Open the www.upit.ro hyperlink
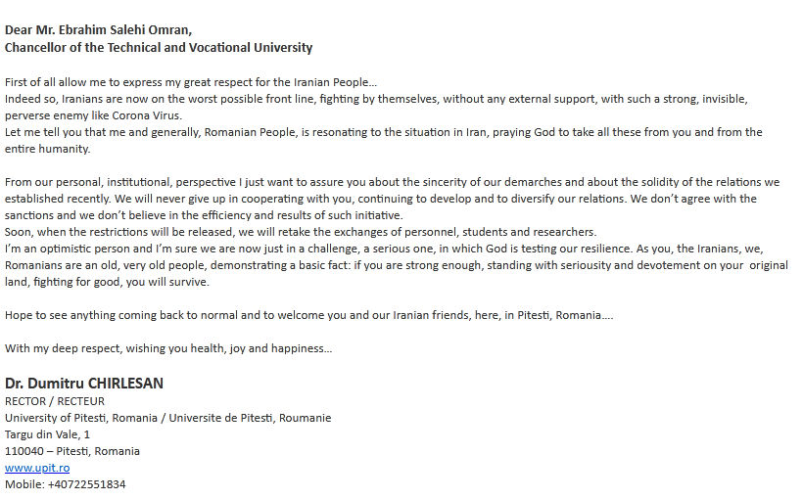803x500 pixels. pos(37,468)
